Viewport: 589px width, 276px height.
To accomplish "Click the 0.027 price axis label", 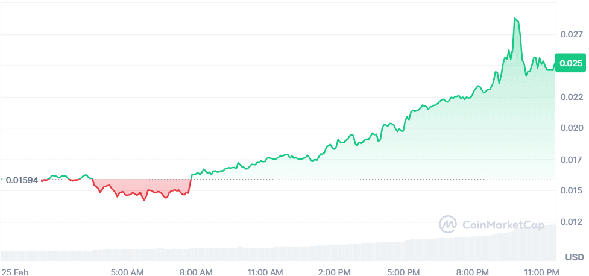I will (571, 35).
